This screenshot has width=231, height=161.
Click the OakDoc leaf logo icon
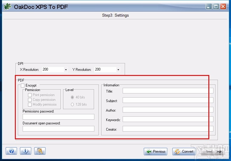tap(7, 7)
